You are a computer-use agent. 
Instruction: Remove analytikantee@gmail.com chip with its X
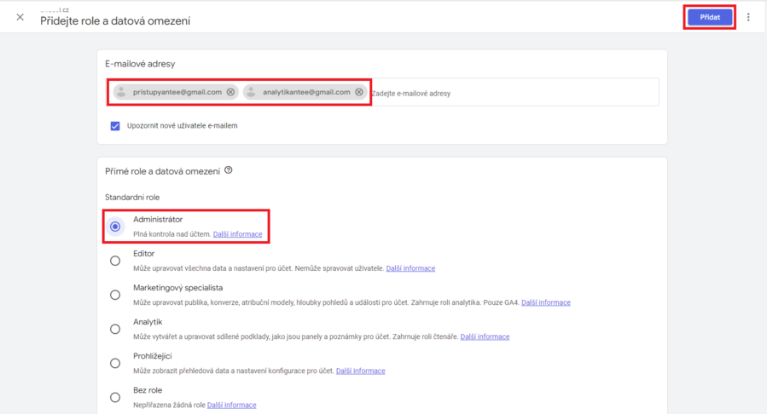click(359, 92)
